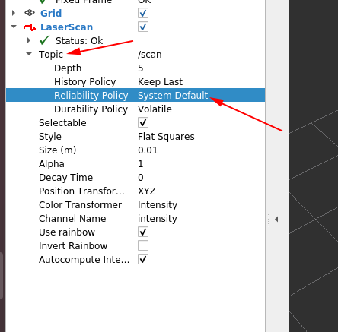Click the Grid display icon
Screen dimensions: 338x332
(x=30, y=13)
